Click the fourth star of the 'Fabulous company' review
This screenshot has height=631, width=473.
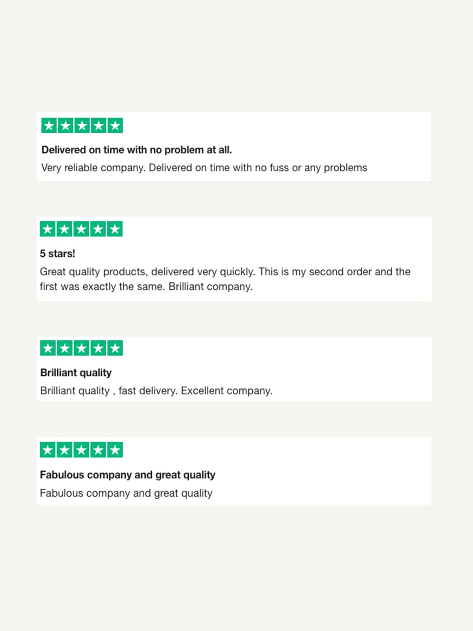[x=98, y=450]
